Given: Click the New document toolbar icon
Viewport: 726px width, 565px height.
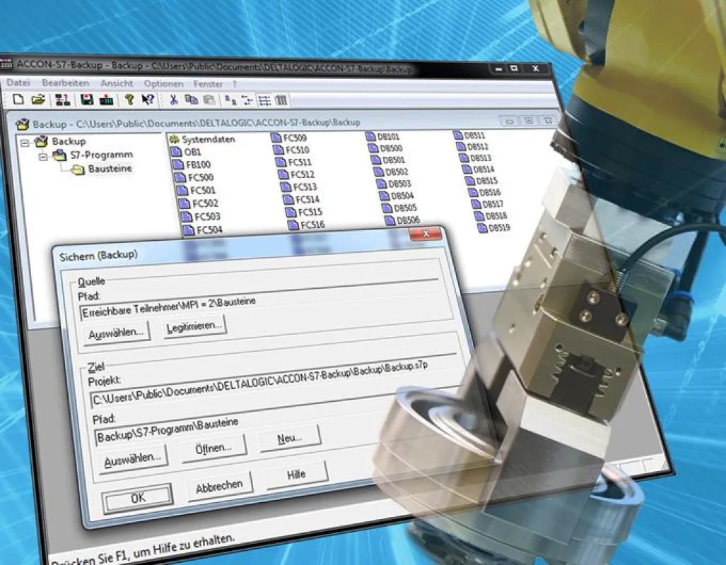Looking at the screenshot, I should (x=18, y=100).
